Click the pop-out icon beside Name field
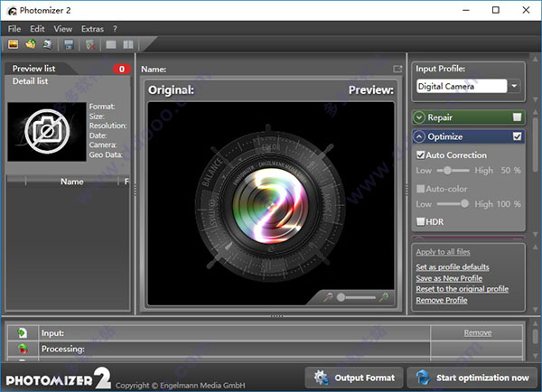 (x=397, y=70)
